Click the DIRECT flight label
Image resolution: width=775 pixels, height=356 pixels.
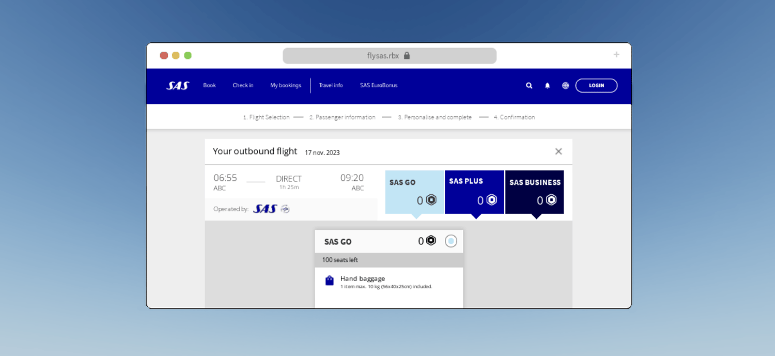click(x=289, y=179)
